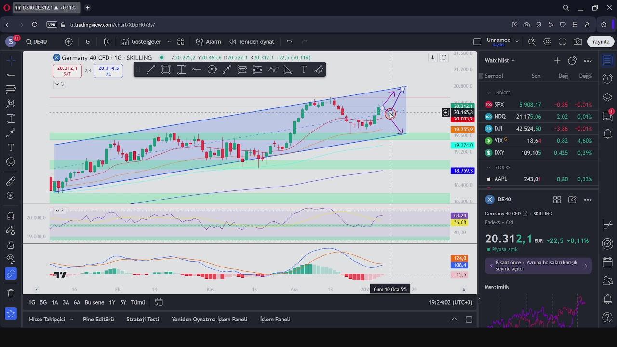The height and width of the screenshot is (347, 617).
Task: Collapse the INDICES section
Action: coord(488,93)
